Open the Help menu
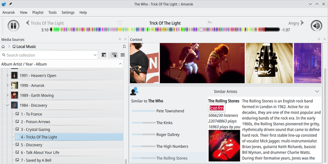This screenshot has width=328, height=164. (83, 13)
